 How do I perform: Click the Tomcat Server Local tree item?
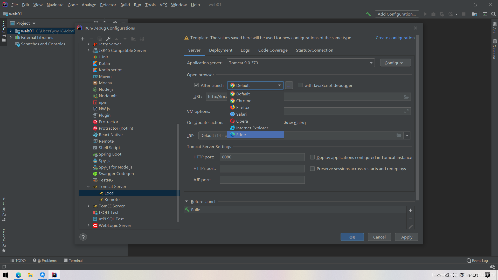[x=109, y=193]
